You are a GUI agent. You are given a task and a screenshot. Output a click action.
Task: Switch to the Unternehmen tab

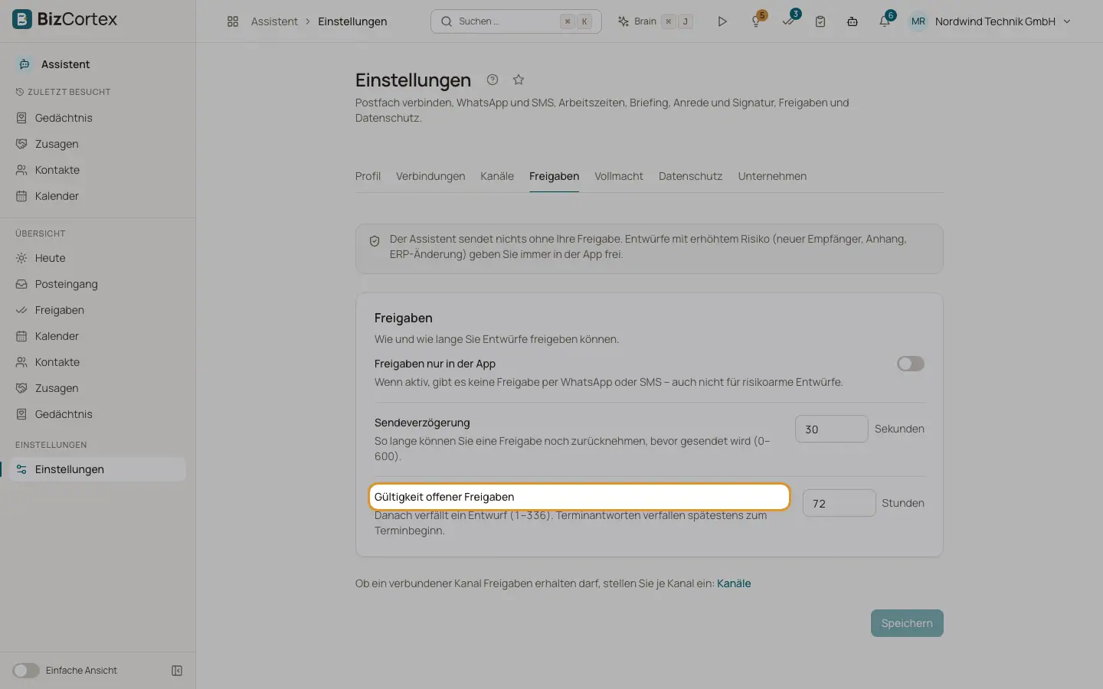[x=772, y=176]
